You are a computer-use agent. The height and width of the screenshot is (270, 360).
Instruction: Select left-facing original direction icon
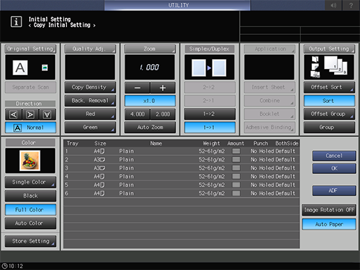14,114
